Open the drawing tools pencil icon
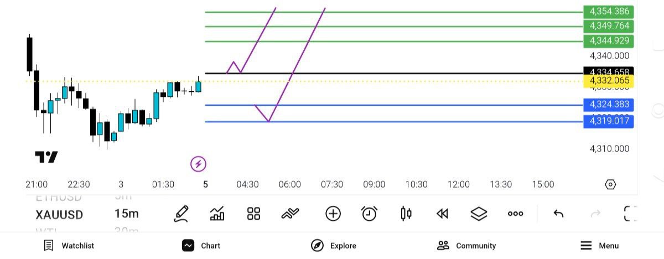 [181, 214]
